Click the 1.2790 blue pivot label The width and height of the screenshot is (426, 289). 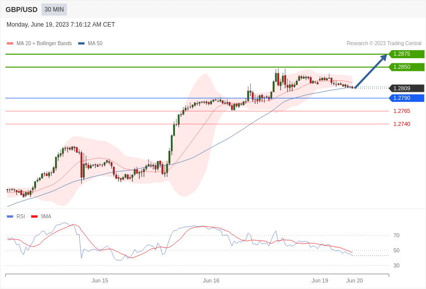(x=407, y=98)
